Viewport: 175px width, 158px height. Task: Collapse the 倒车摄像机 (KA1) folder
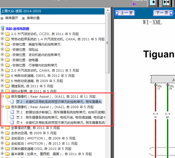2,96
